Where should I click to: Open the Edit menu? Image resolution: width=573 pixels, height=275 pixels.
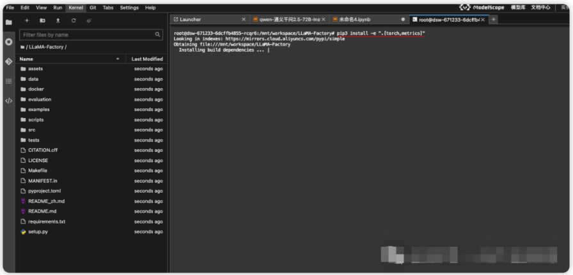[x=25, y=7]
